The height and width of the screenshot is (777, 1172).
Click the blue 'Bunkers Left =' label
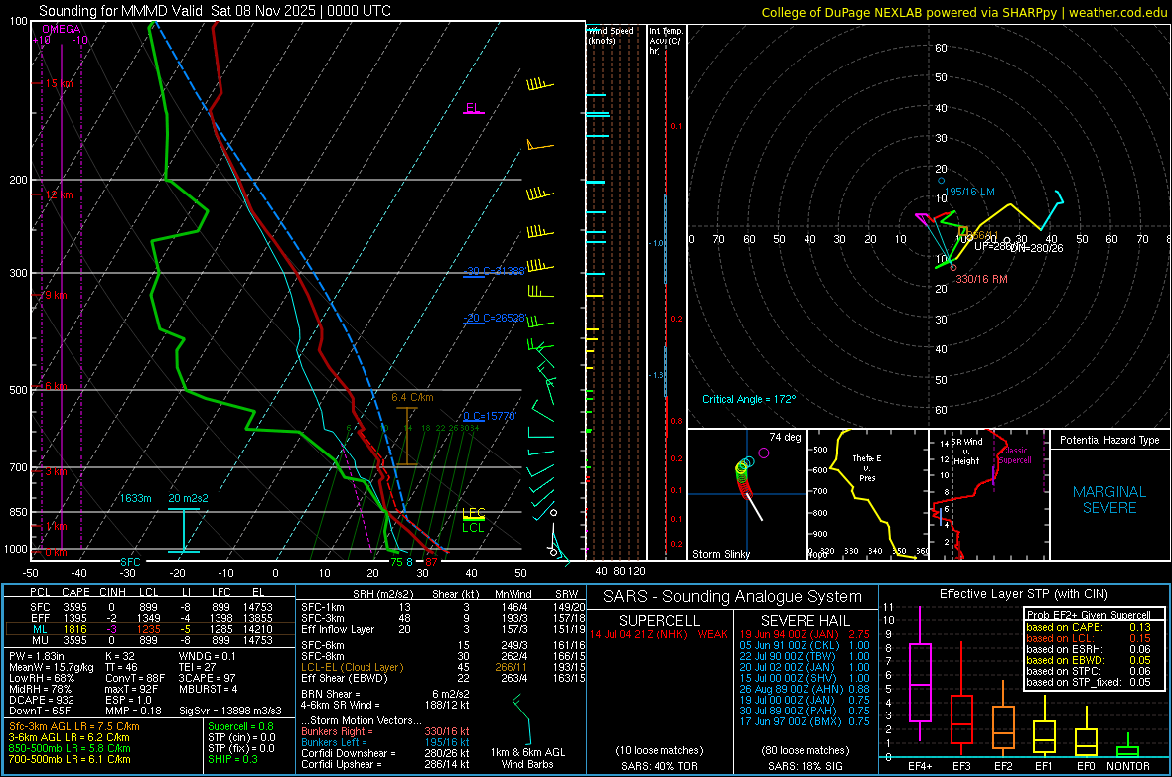[x=334, y=742]
